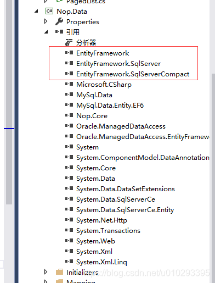Screen dimensions: 215x283
Task: Click the System.Web reference icon
Action: 69,241
